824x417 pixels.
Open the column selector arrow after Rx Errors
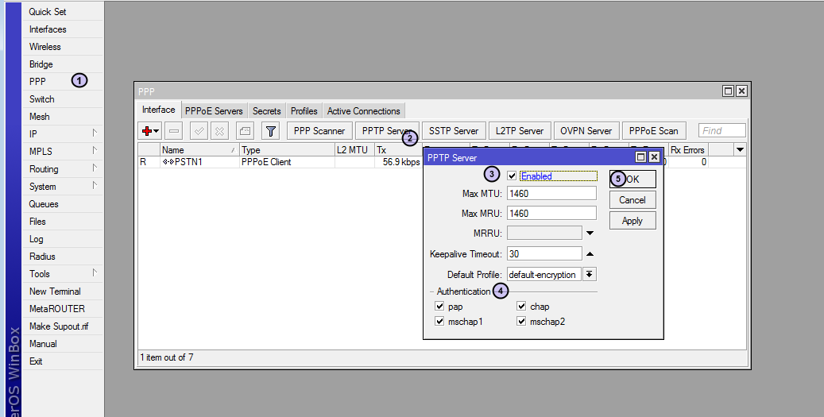click(x=740, y=150)
